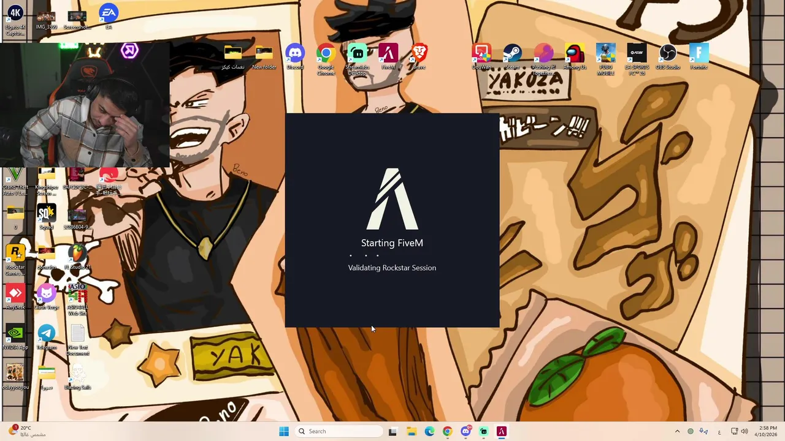The height and width of the screenshot is (441, 785).
Task: Switch to Discord in the taskbar
Action: (x=465, y=431)
